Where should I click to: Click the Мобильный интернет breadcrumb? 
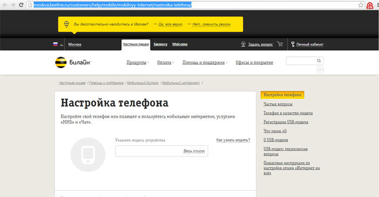tap(181, 83)
